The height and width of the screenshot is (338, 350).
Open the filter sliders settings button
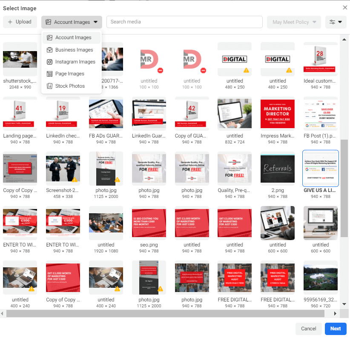(336, 22)
